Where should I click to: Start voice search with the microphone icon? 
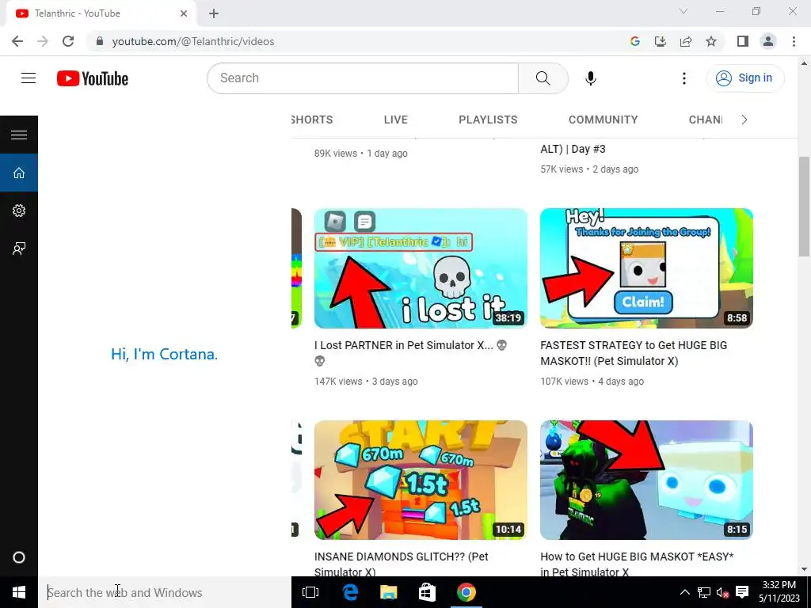coord(591,78)
